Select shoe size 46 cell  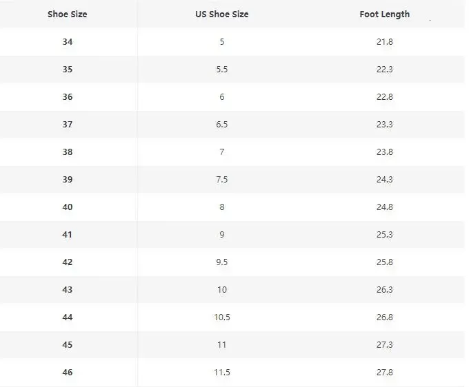(68, 373)
